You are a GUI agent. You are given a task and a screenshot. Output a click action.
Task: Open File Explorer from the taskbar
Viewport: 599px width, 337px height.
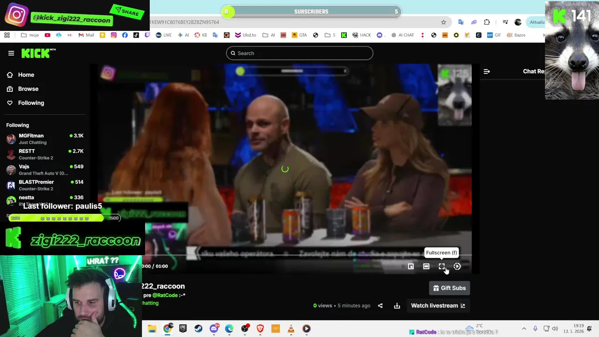click(x=152, y=329)
